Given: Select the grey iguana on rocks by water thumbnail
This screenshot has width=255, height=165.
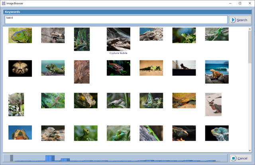Looking at the screenshot, I should [x=151, y=34].
